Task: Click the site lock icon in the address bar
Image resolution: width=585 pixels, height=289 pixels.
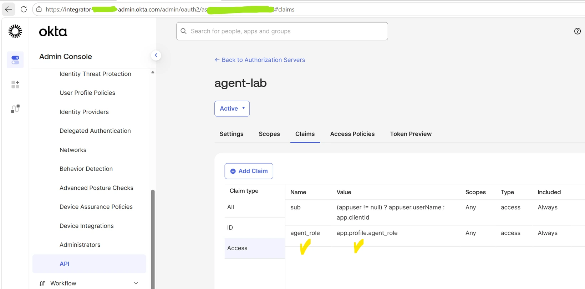Action: (39, 9)
